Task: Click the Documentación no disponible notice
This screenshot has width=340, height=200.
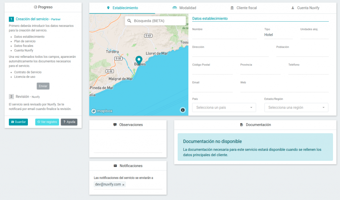Action: coord(255,147)
